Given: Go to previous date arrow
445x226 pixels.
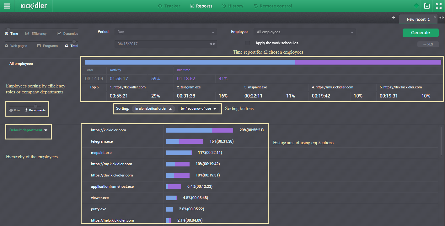Looking at the screenshot, I should [x=211, y=44].
